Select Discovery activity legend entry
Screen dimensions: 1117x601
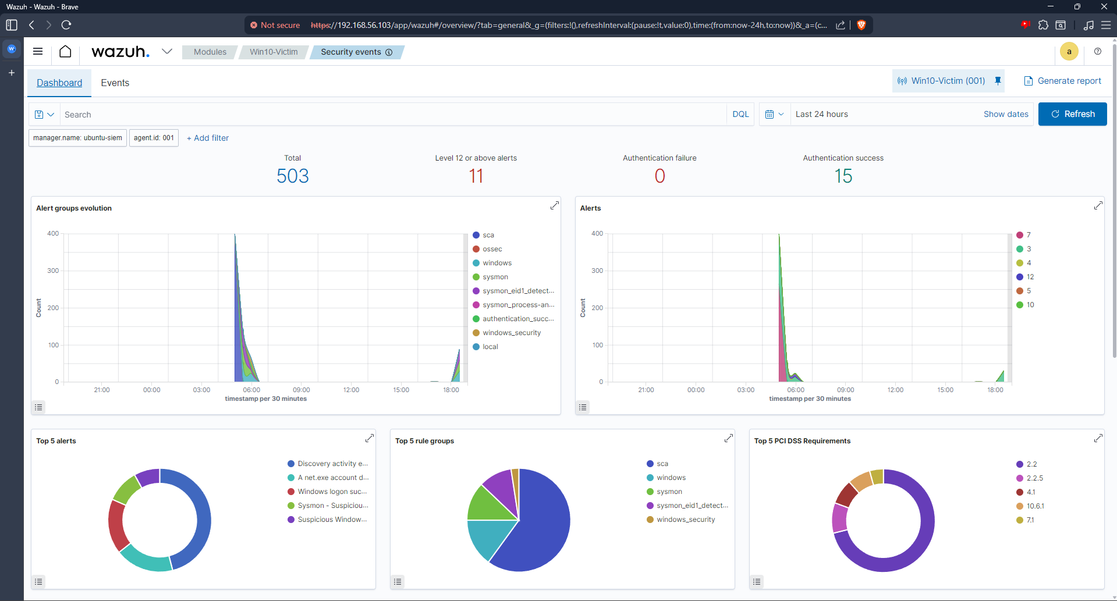(333, 464)
